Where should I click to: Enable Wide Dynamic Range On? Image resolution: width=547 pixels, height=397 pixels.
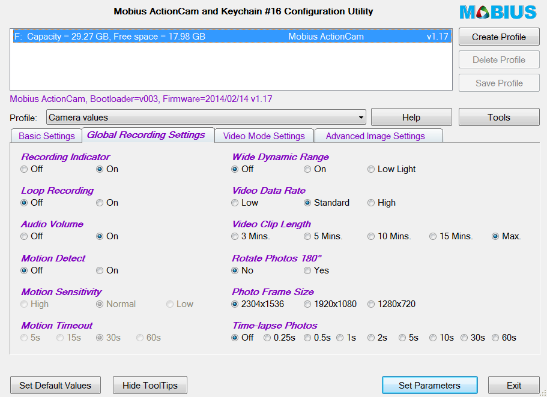click(x=315, y=169)
